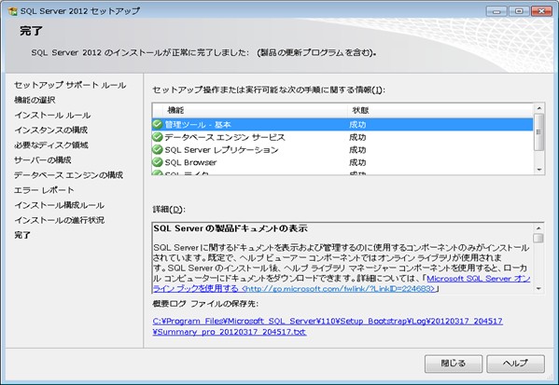Click the feature list scrollbar thumb
This screenshot has height=385, width=559.
[x=539, y=131]
